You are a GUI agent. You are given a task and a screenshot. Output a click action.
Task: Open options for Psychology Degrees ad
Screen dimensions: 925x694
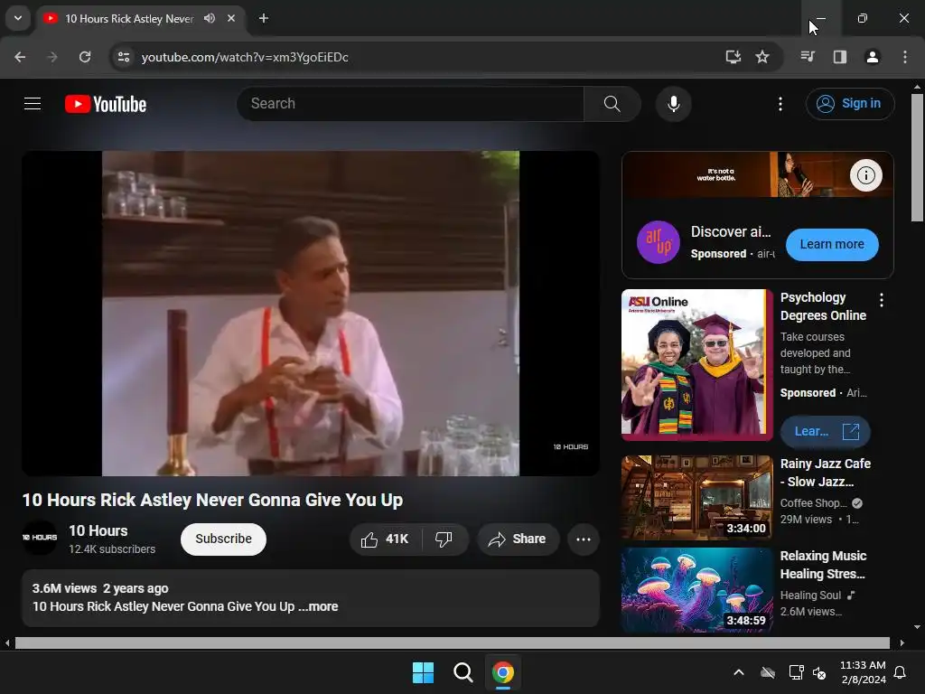pos(882,300)
